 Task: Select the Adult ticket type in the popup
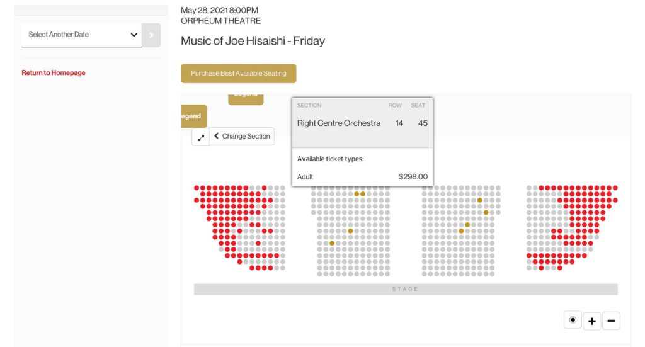click(305, 177)
